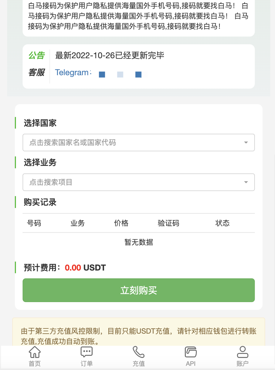Select the 客服 label
This screenshot has height=370, width=275.
point(36,72)
